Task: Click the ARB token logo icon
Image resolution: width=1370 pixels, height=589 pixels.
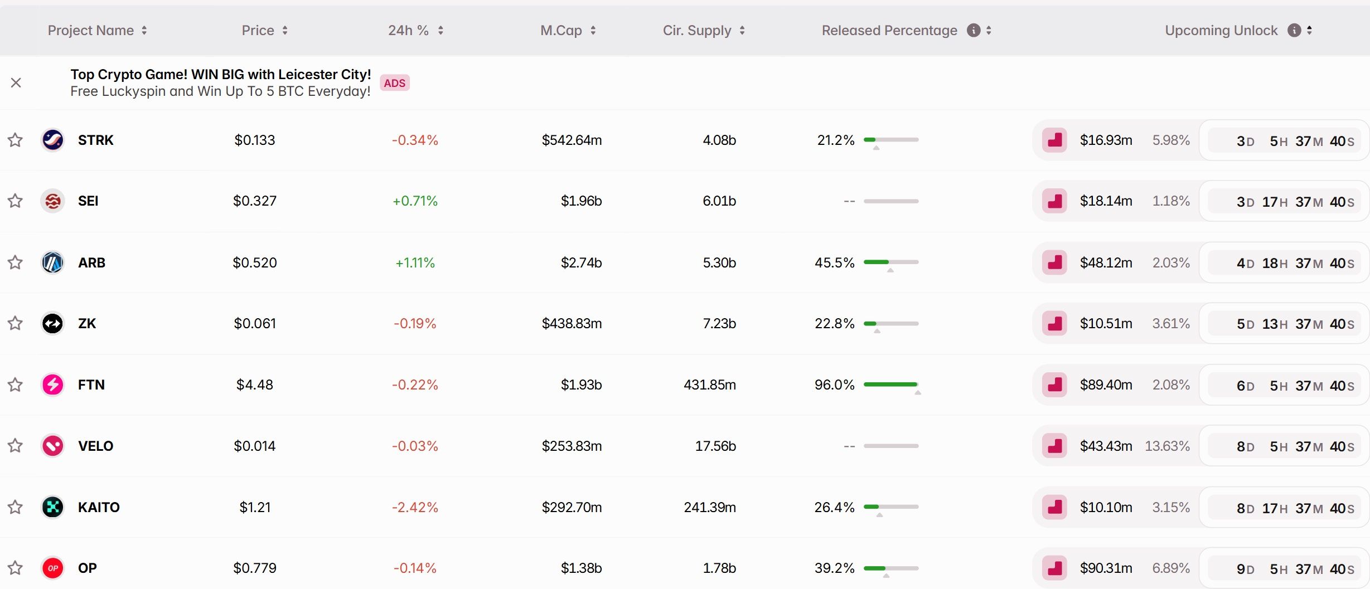Action: (x=53, y=262)
